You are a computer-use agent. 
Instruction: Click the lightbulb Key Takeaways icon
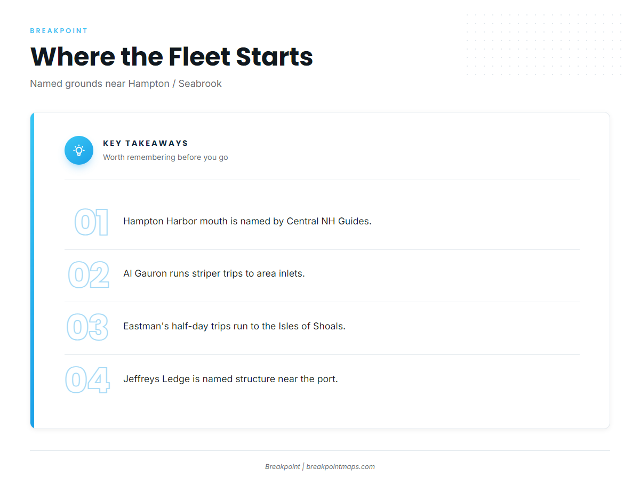tap(79, 150)
